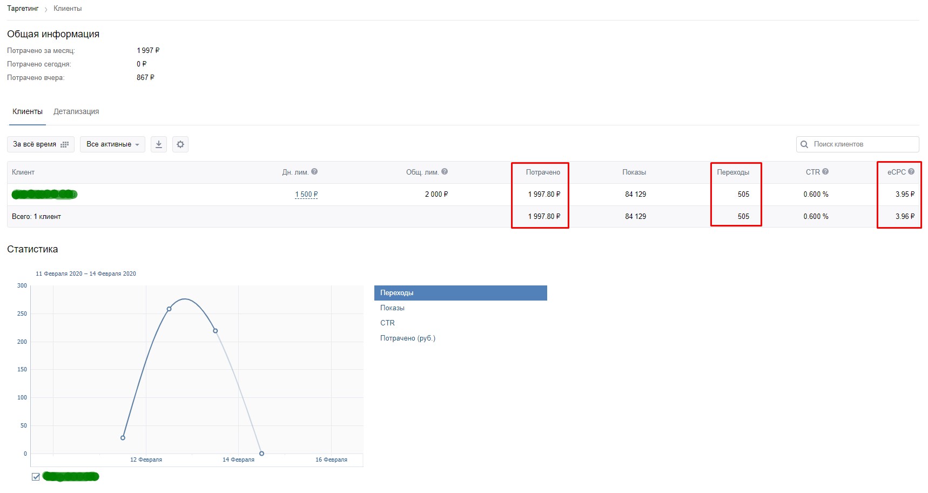The width and height of the screenshot is (928, 493).
Task: Sort by Переходы column header
Action: coord(733,172)
